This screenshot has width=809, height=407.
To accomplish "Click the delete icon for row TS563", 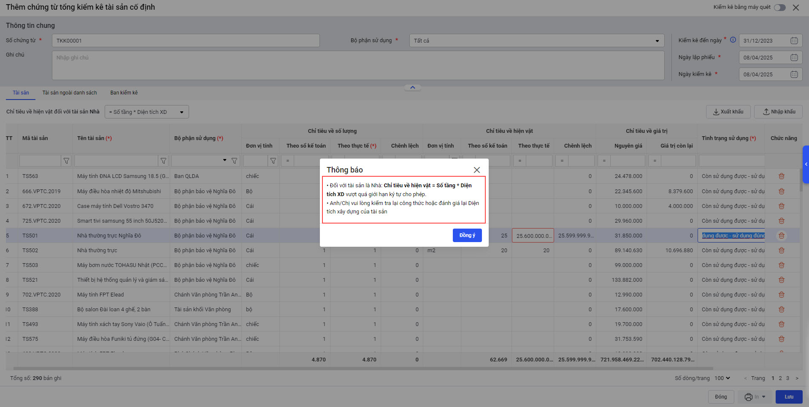I will (781, 176).
